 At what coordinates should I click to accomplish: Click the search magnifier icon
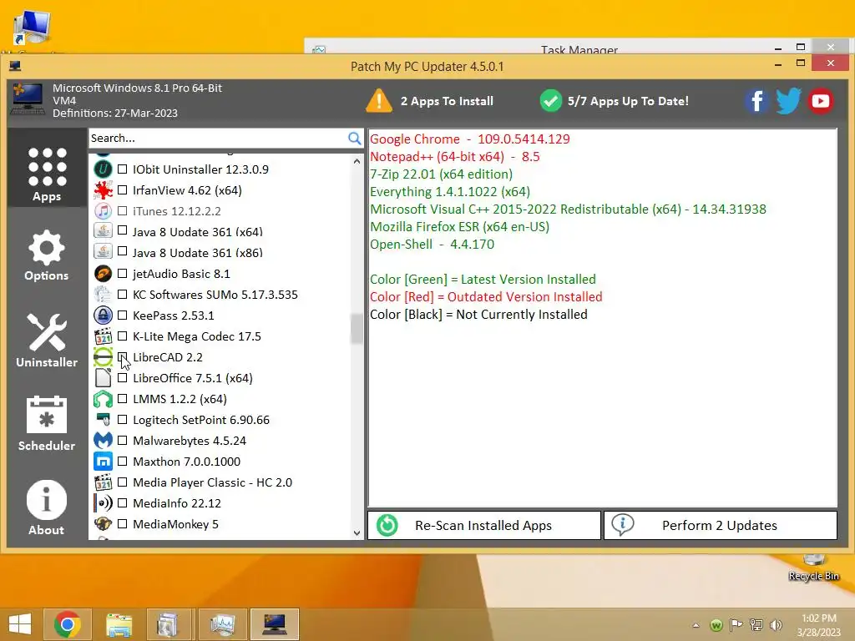coord(354,139)
